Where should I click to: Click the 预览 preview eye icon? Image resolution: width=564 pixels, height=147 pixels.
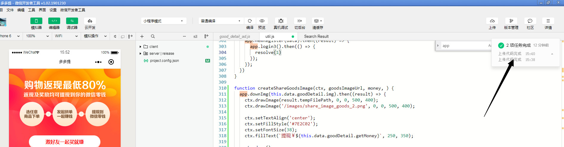coord(262,21)
